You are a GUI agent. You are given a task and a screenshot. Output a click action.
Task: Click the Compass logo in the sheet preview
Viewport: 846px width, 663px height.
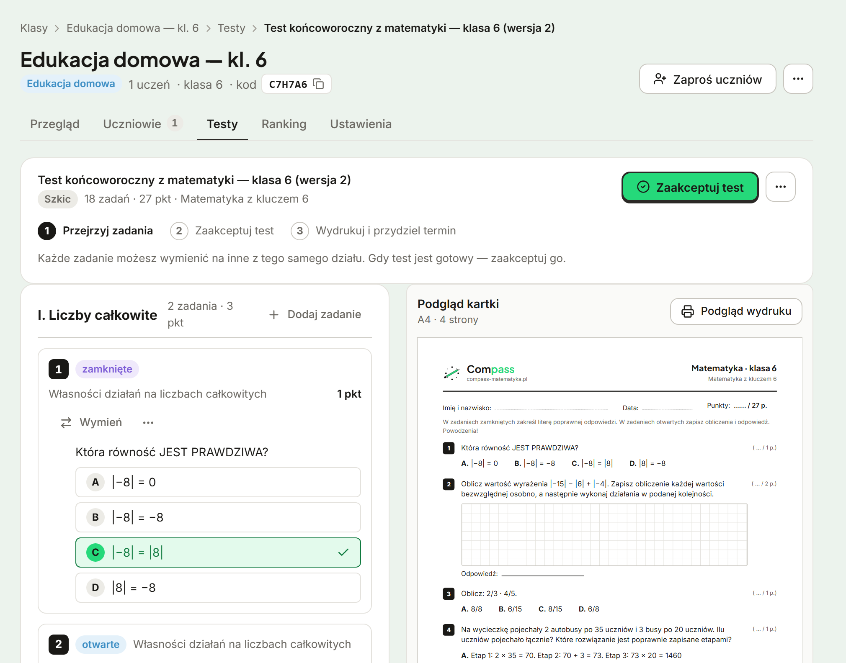tap(485, 372)
